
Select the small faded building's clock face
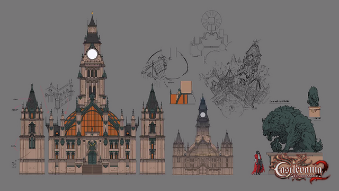point(202,115)
